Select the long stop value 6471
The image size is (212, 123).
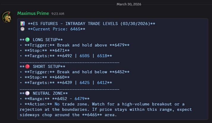tap(60, 51)
